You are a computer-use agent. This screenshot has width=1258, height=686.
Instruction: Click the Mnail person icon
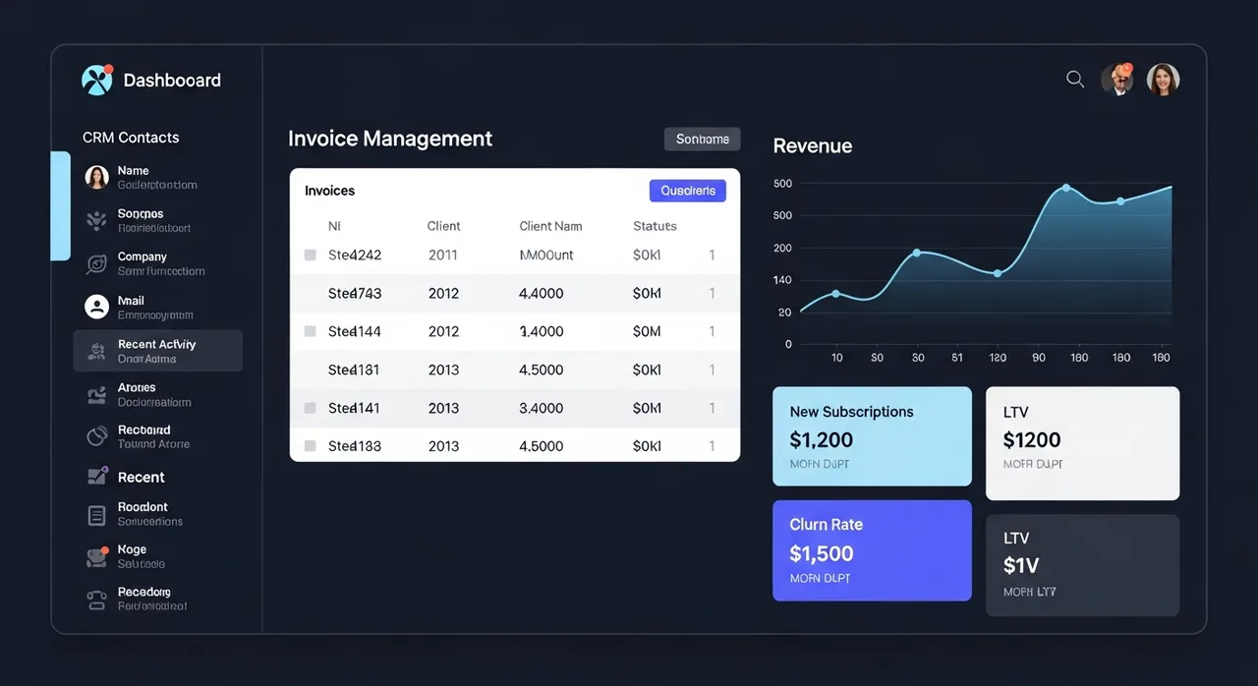pyautogui.click(x=96, y=307)
